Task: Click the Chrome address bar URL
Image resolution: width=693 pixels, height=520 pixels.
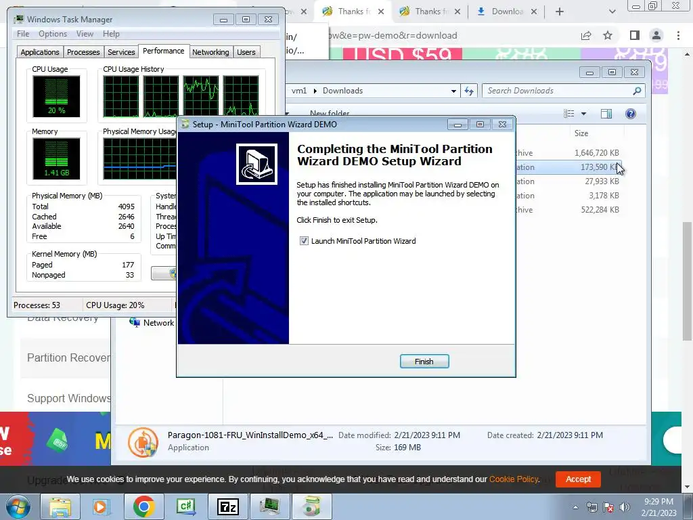Action: 393,35
